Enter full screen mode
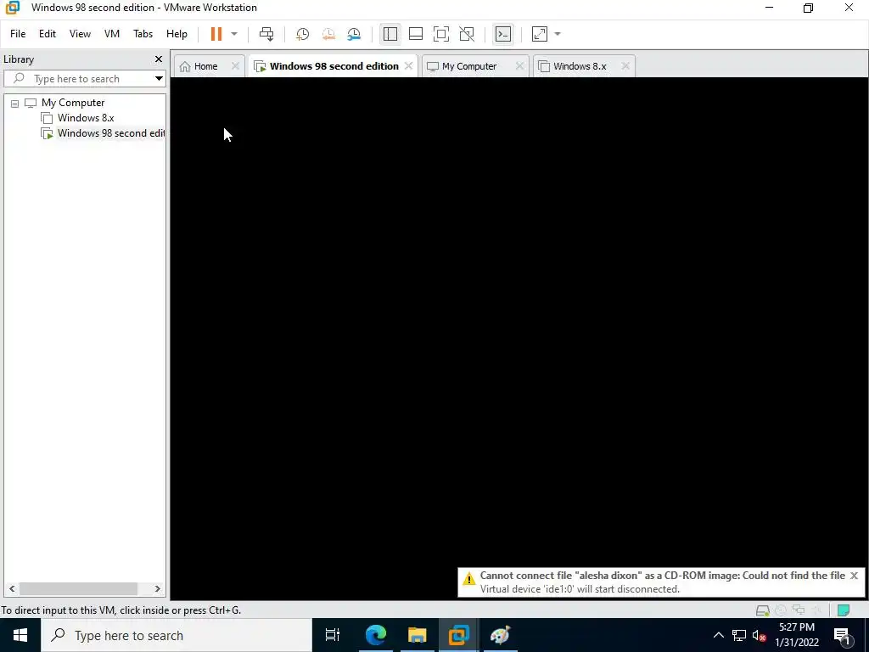Viewport: 869px width, 652px height. [x=441, y=34]
